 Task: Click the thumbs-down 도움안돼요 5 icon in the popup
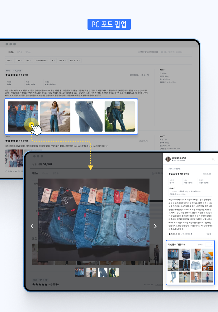click(x=182, y=234)
